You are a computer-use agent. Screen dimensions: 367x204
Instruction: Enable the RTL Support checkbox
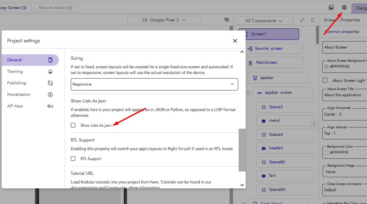tap(73, 158)
